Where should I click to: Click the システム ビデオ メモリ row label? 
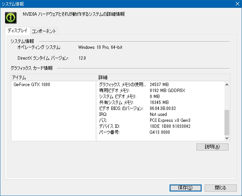(118, 97)
